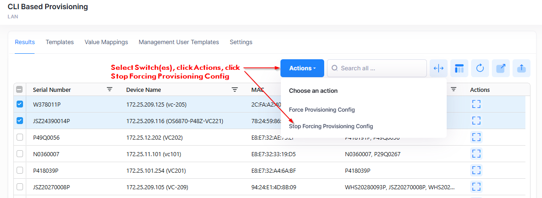Choose Force Provisioning Config action

pos(321,110)
